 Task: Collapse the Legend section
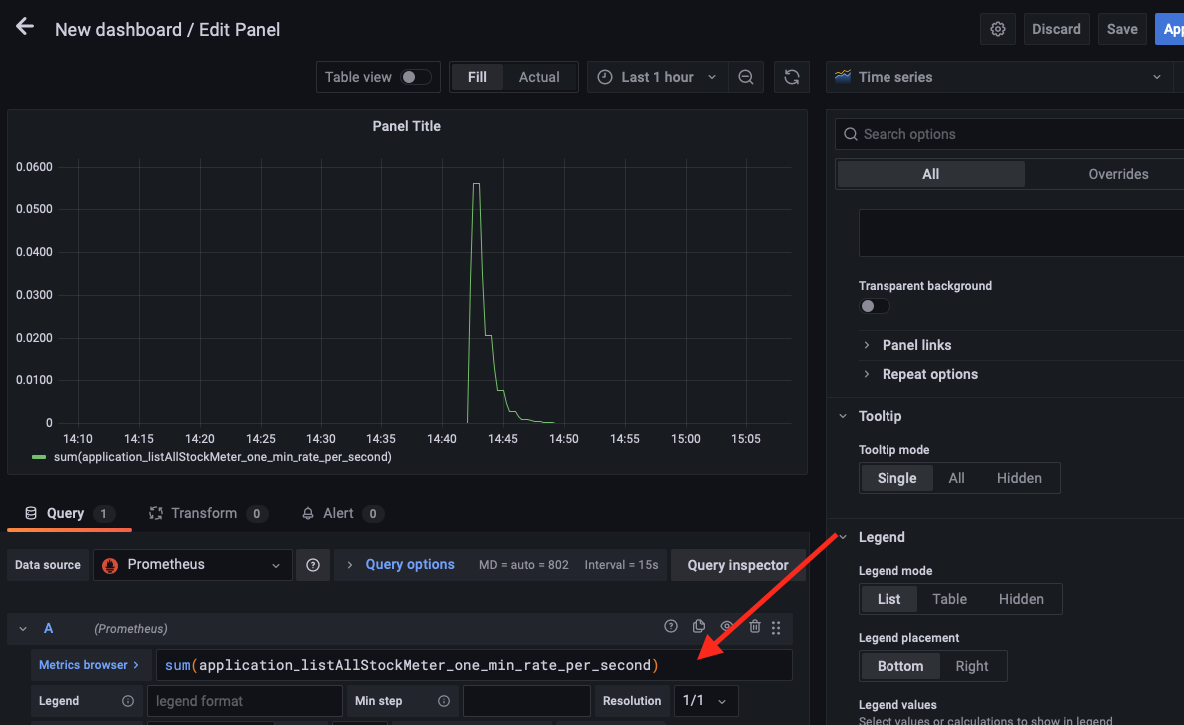[x=843, y=537]
